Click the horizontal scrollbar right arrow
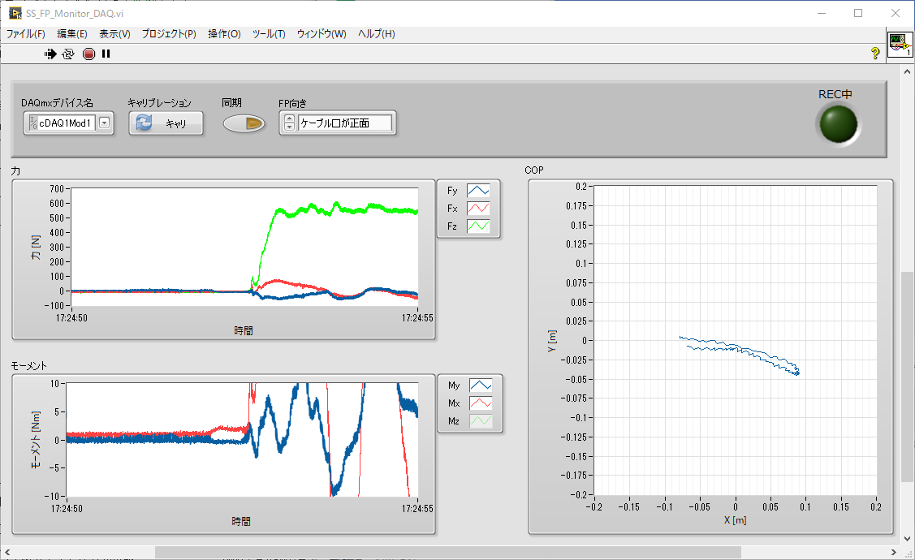The image size is (915, 560). pos(893,552)
